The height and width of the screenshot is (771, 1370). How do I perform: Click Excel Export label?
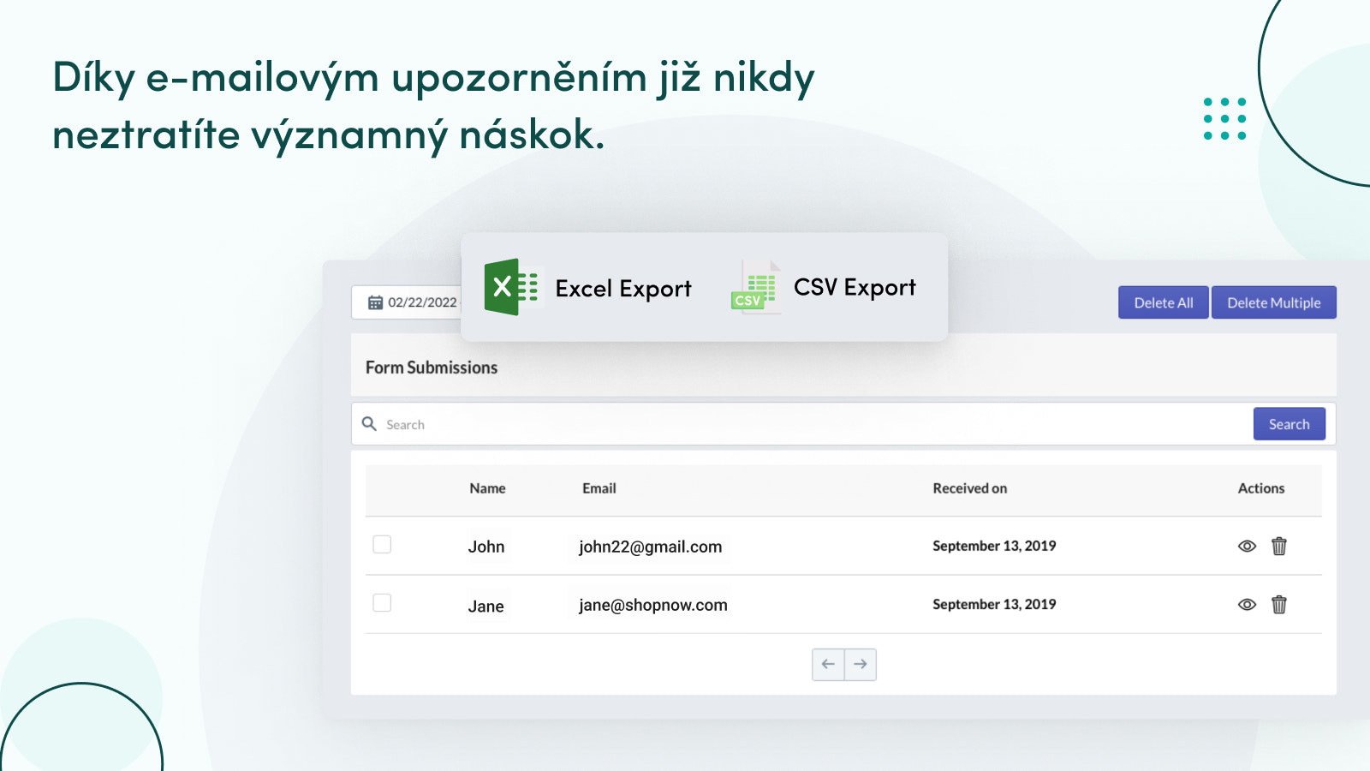pos(623,289)
